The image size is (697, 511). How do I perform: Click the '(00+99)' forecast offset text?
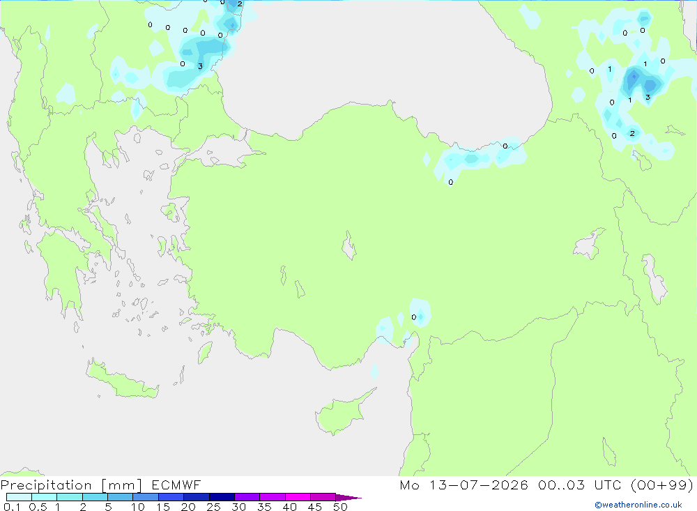(x=662, y=485)
